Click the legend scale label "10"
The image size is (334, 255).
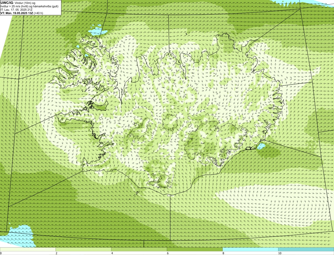coord(280,253)
